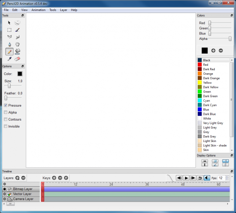236x213 pixels.
Task: Select the Eraser tool
Action: tap(17, 59)
